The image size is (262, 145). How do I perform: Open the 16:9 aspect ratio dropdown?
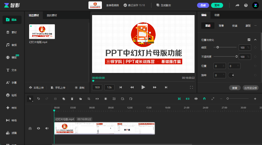click(97, 87)
